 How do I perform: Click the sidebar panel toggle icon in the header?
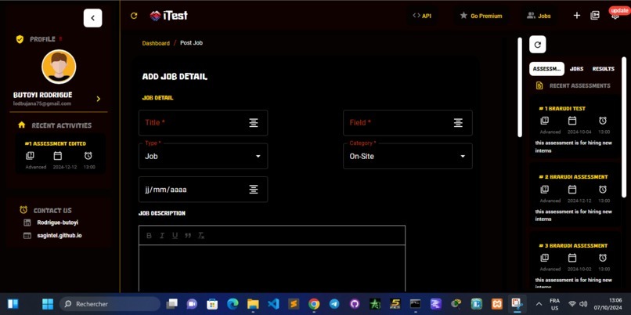tap(595, 16)
